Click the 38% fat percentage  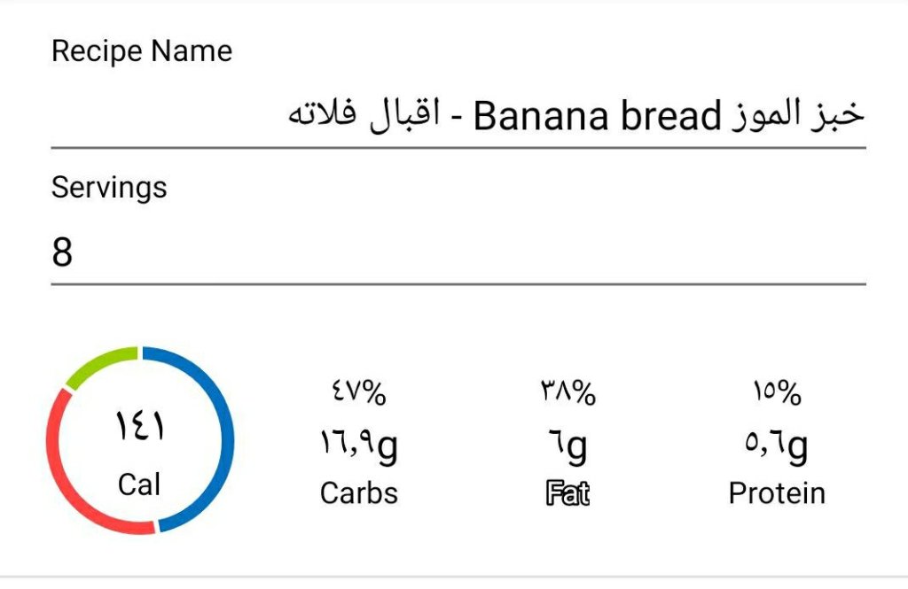tap(568, 392)
